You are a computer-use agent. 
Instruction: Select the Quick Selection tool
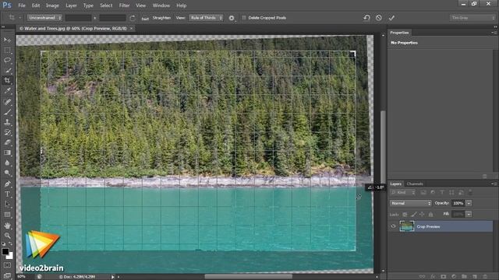[7, 71]
